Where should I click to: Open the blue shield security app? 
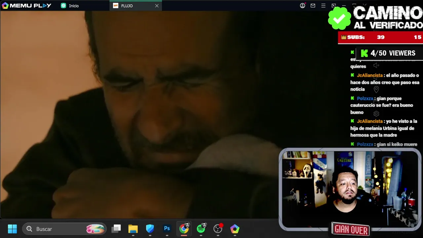click(x=150, y=229)
